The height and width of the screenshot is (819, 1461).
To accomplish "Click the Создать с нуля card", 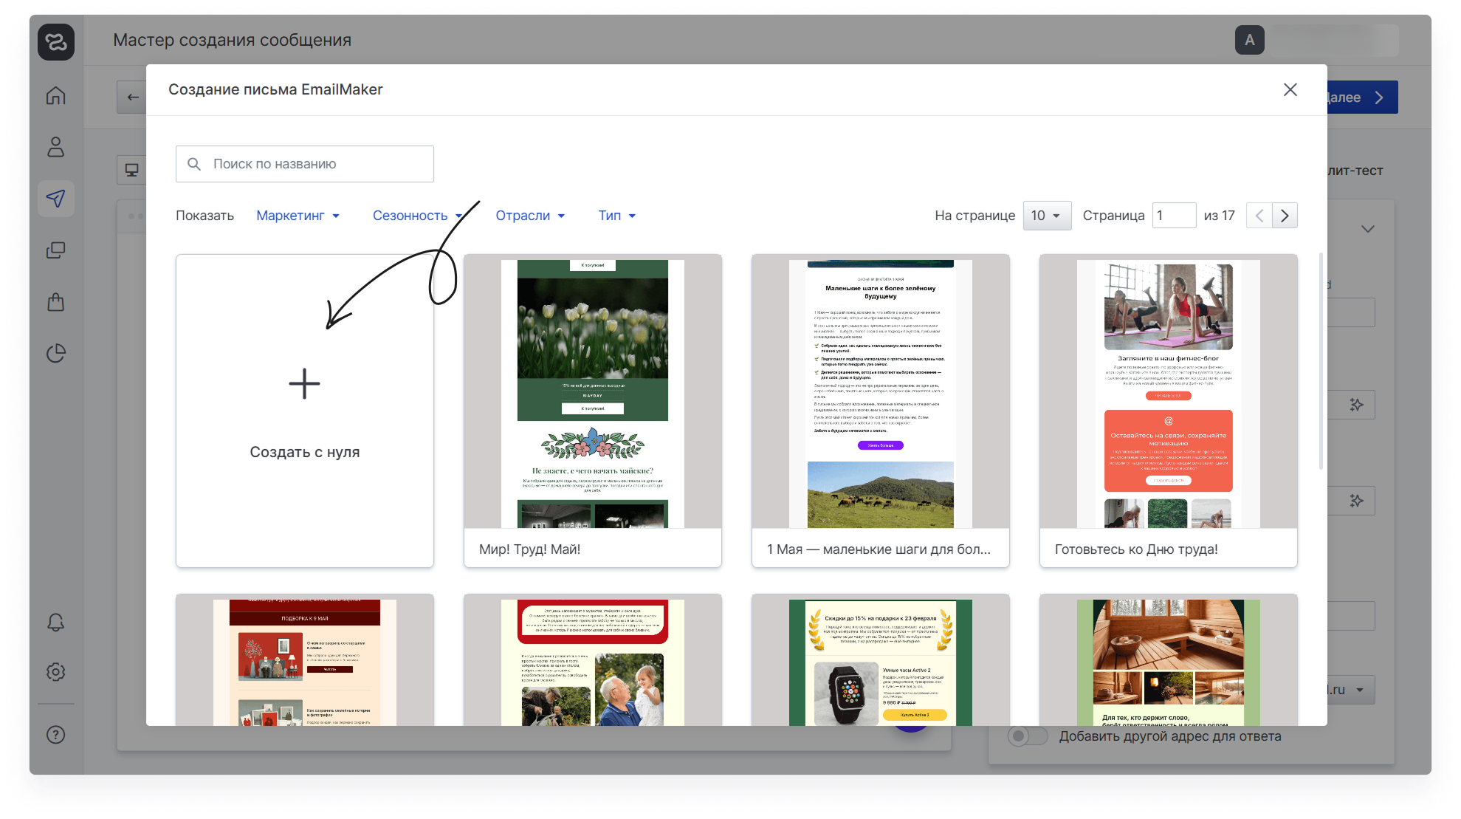I will [304, 411].
